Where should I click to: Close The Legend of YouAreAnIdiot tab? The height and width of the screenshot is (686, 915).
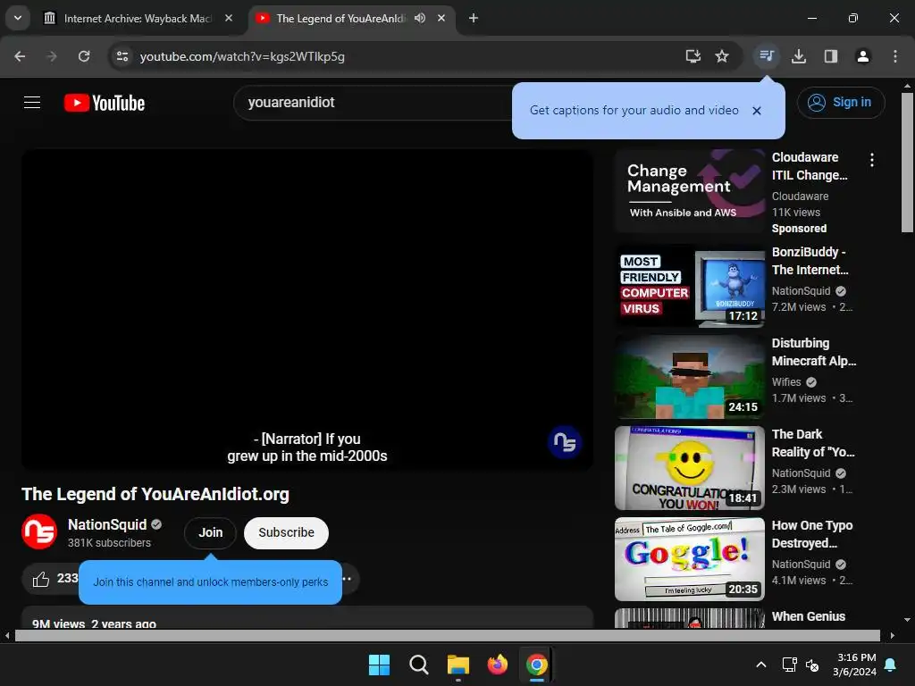point(441,18)
